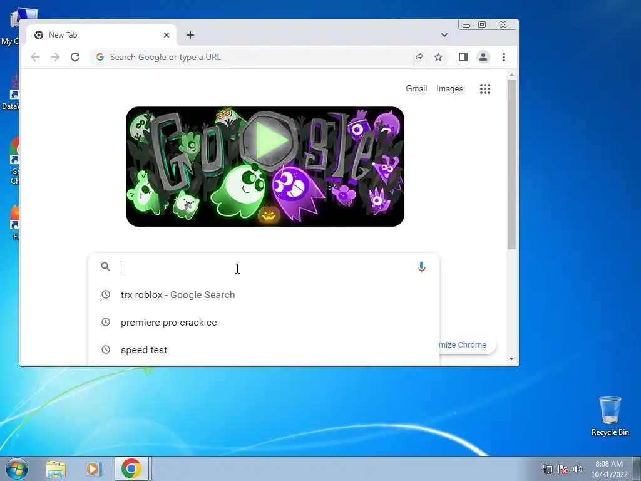Open the Gmail link

(x=416, y=89)
